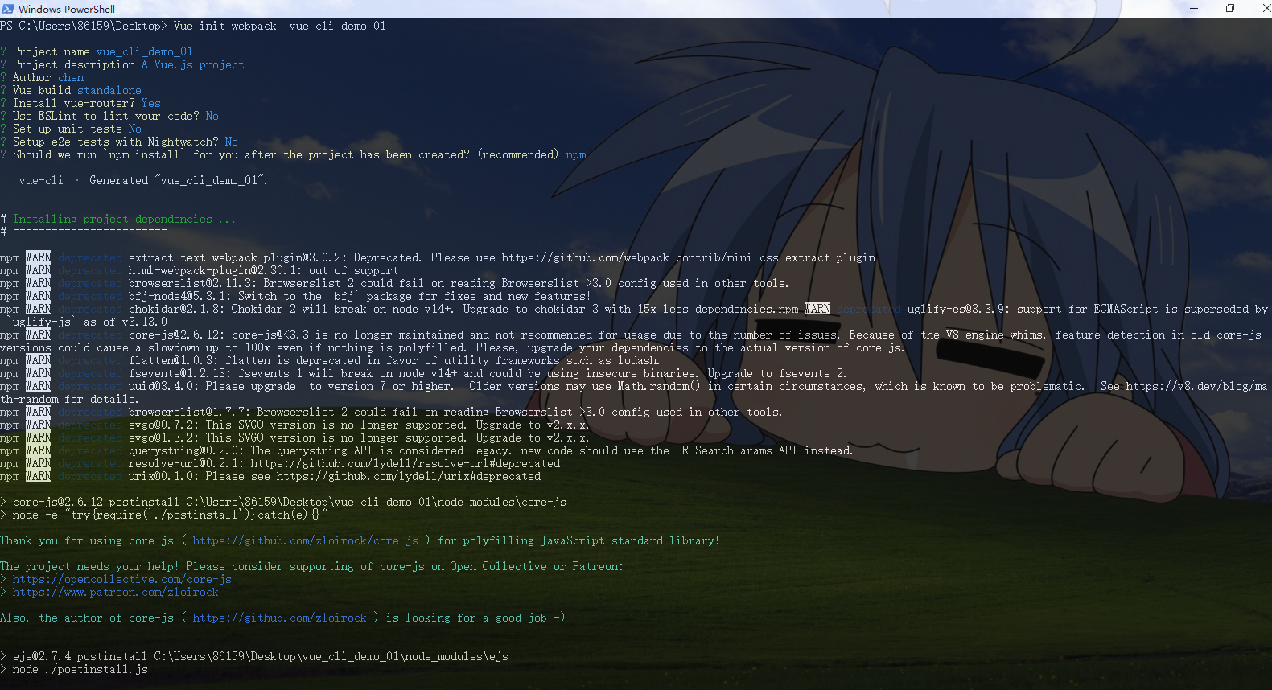Click the mini-css-extract-plugin GitHub URL
1272x690 pixels.
[689, 257]
